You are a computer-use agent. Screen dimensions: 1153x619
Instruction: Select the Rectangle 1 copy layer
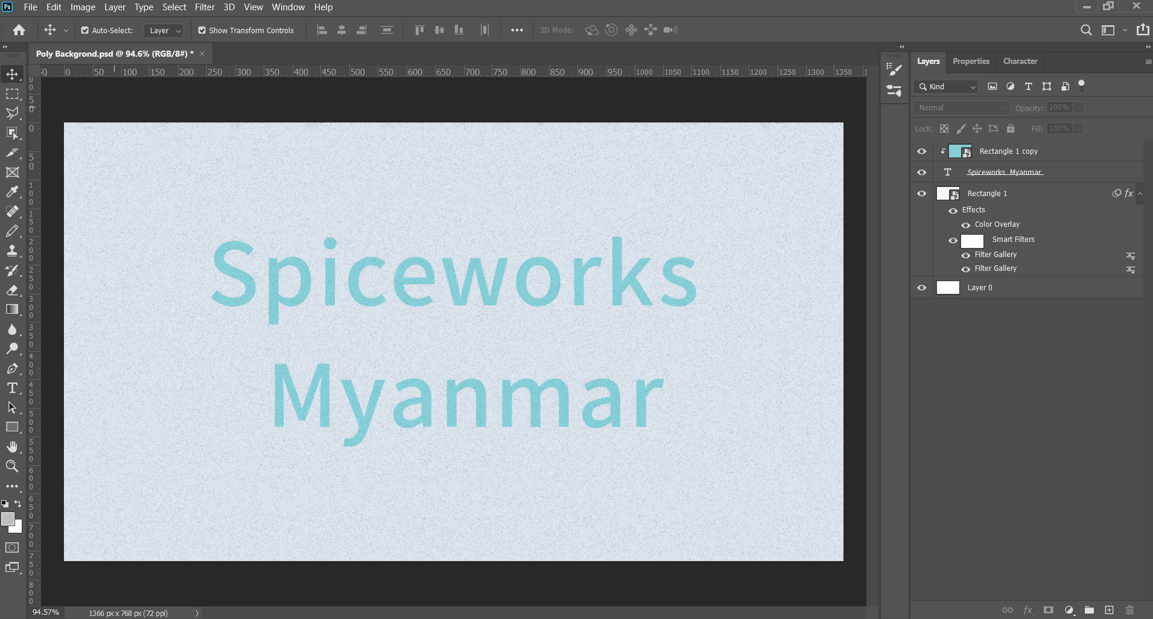(x=1008, y=151)
